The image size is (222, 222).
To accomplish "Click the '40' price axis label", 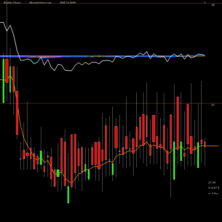I will 213,5.
